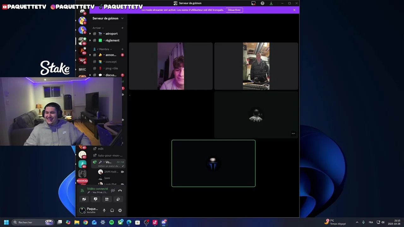The height and width of the screenshot is (227, 404).
Task: Open server icon with 41 badge
Action: pyautogui.click(x=82, y=155)
